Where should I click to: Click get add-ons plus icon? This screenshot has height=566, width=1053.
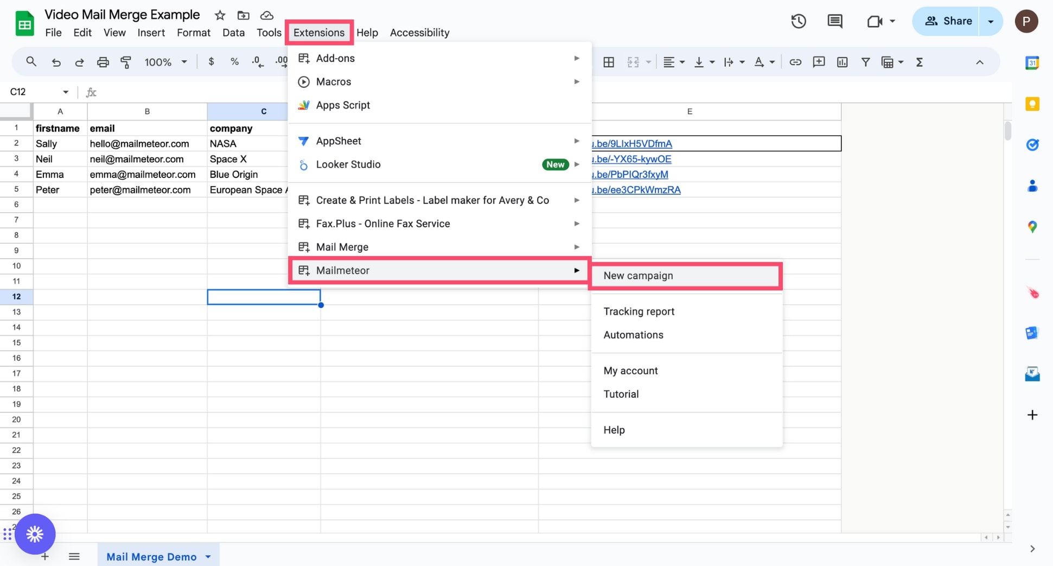tap(1032, 415)
